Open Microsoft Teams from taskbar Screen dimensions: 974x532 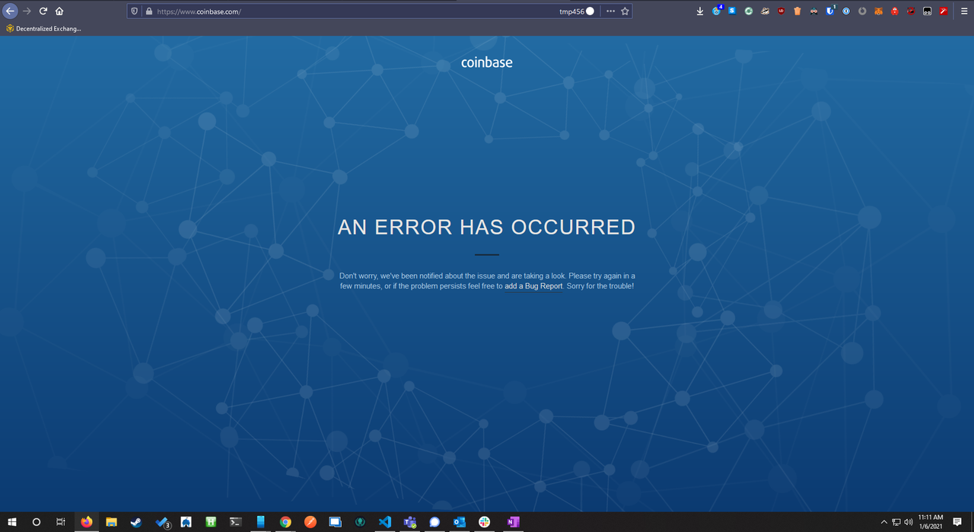click(409, 522)
